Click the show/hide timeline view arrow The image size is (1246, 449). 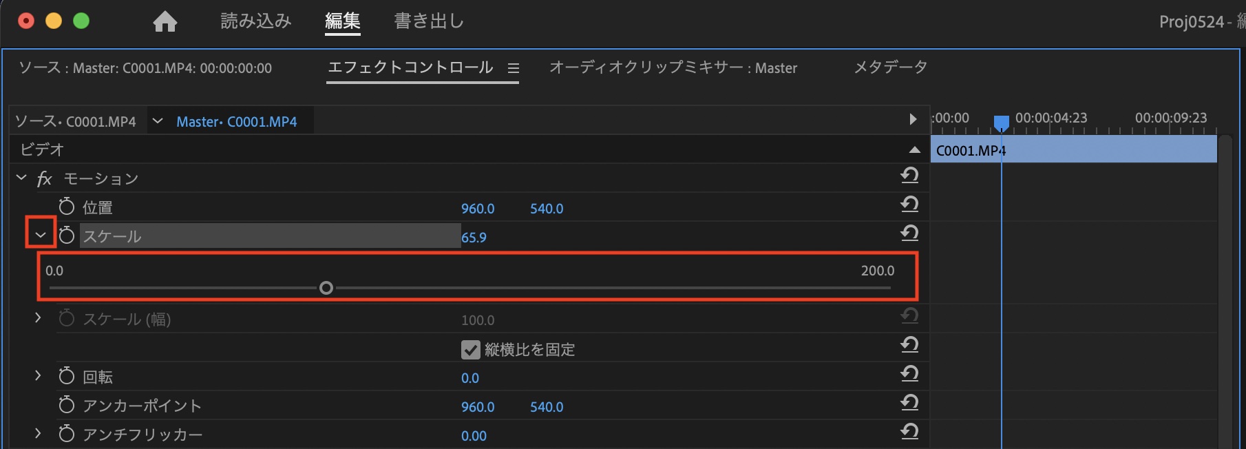coord(913,119)
